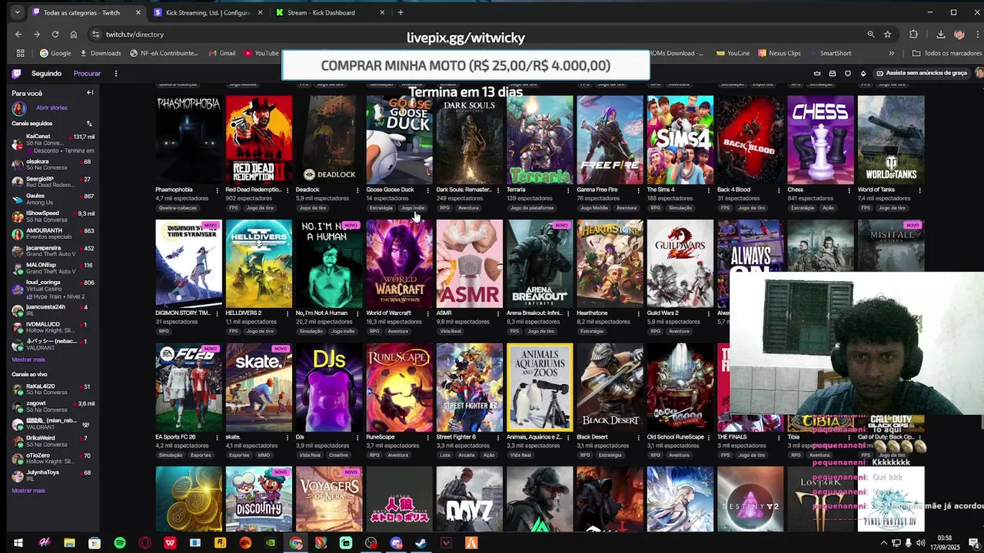The height and width of the screenshot is (553, 984).
Task: Click the volume icon in system tray
Action: (921, 543)
